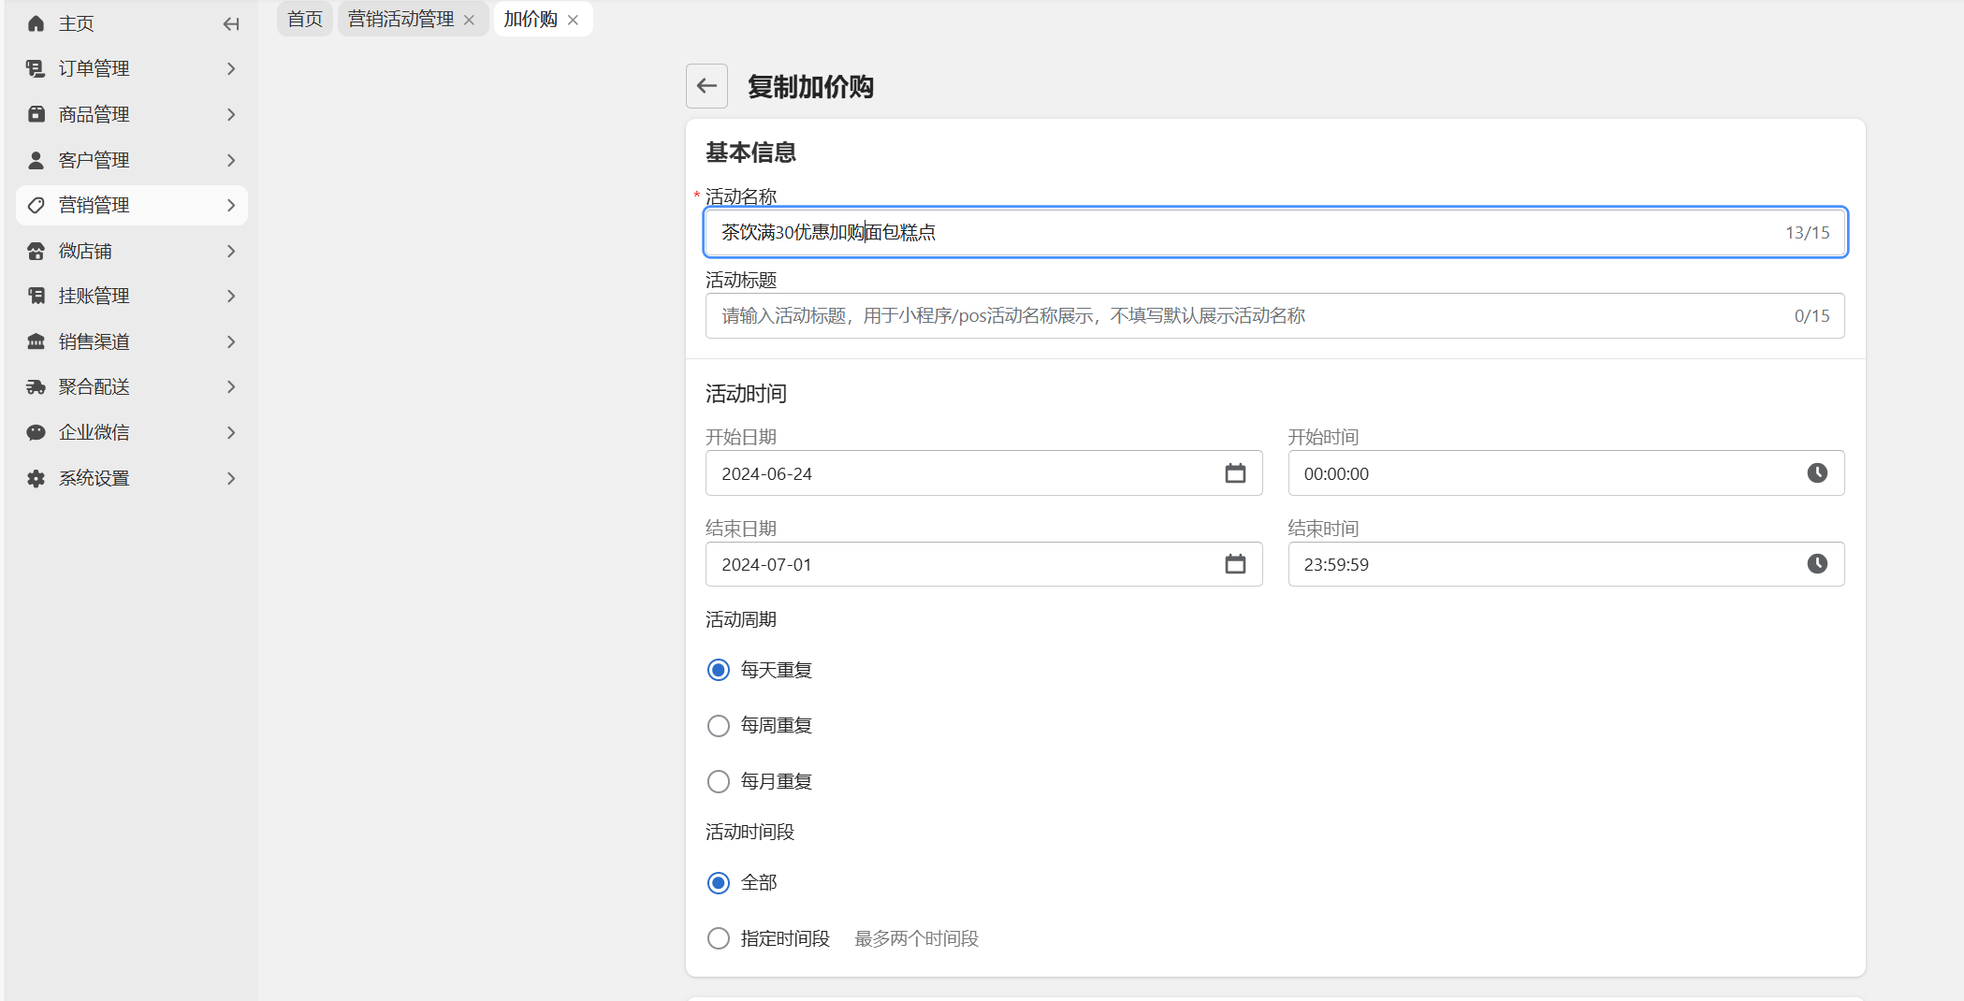Click the clock icon in 结束时间 field
The image size is (1964, 1001).
pos(1816,564)
